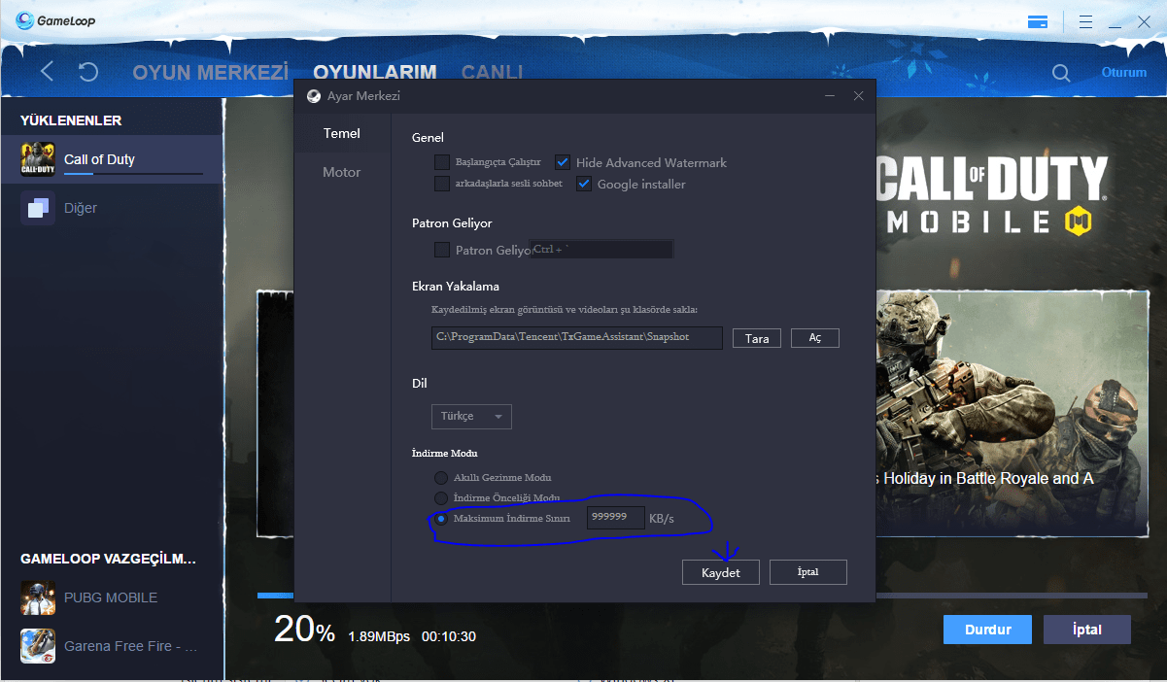Click the blue card icon in the title bar
Viewport: 1167px width, 682px height.
1038,21
